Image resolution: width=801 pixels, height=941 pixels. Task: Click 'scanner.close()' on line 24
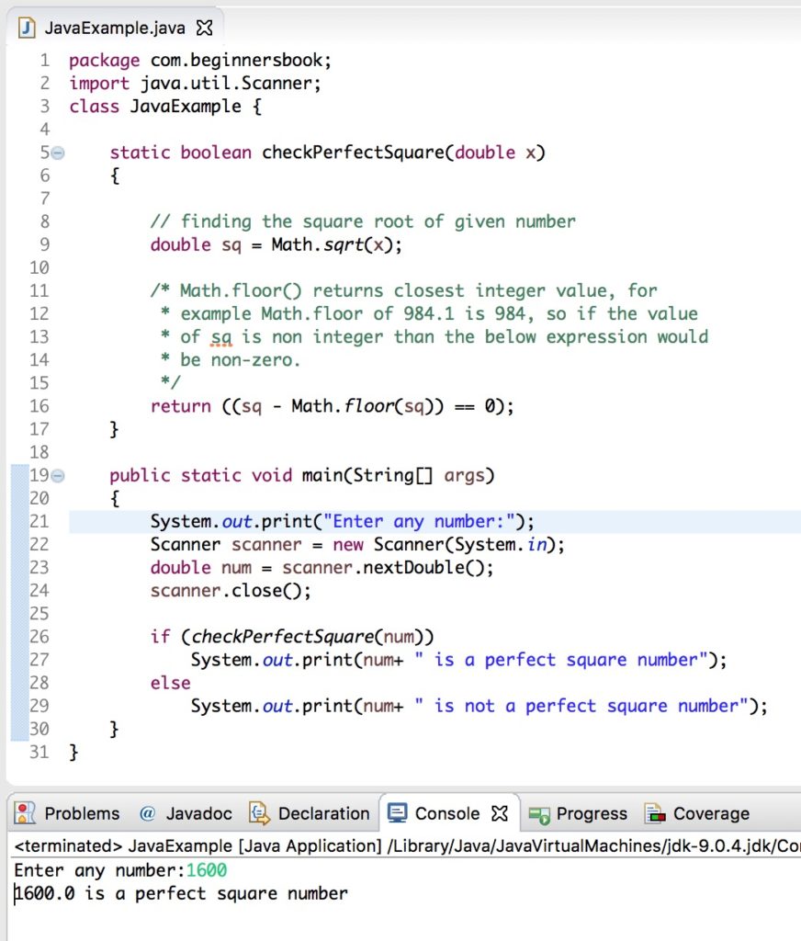click(226, 591)
